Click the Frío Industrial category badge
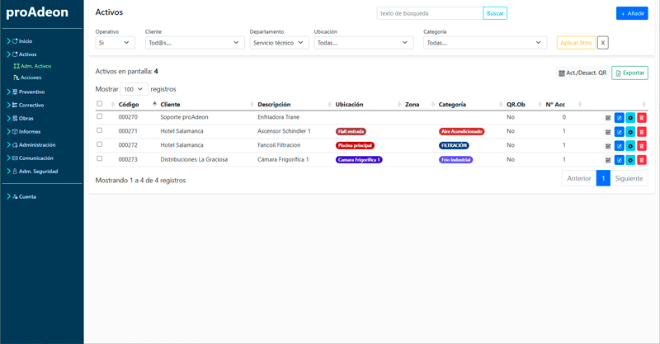 (456, 160)
